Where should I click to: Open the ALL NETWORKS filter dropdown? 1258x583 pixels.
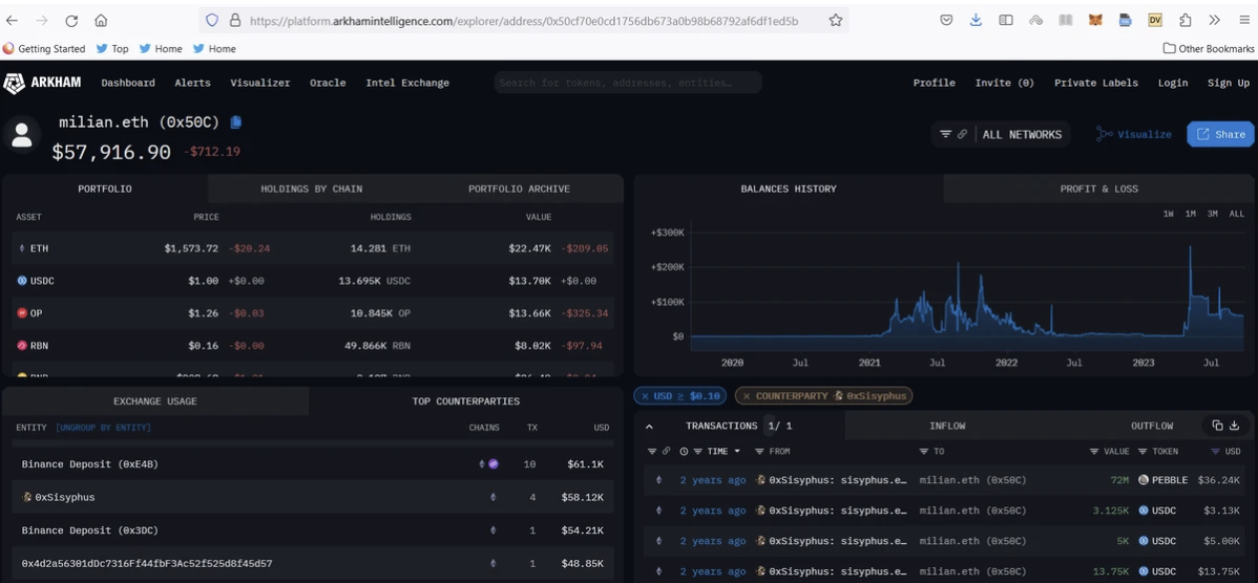click(x=1001, y=134)
